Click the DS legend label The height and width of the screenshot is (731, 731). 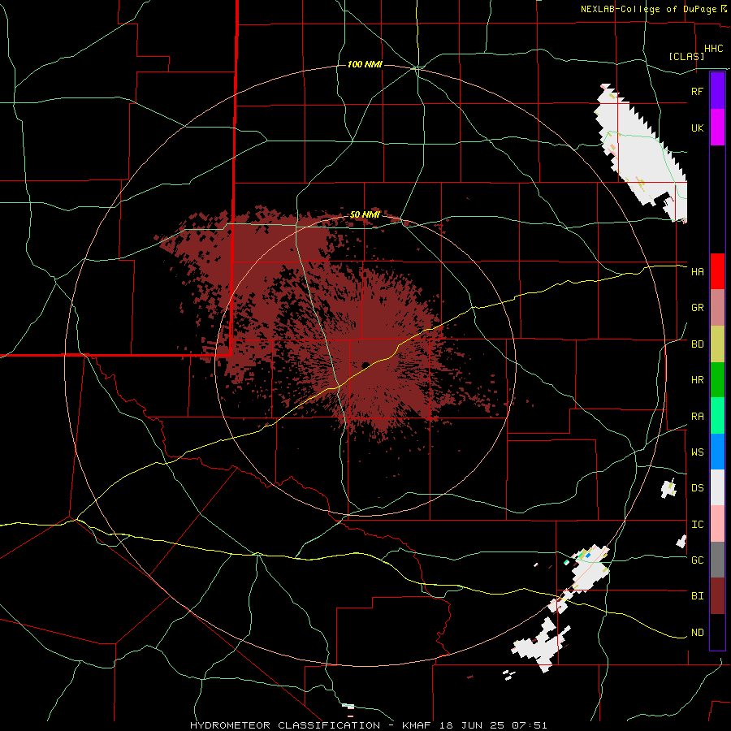point(697,488)
